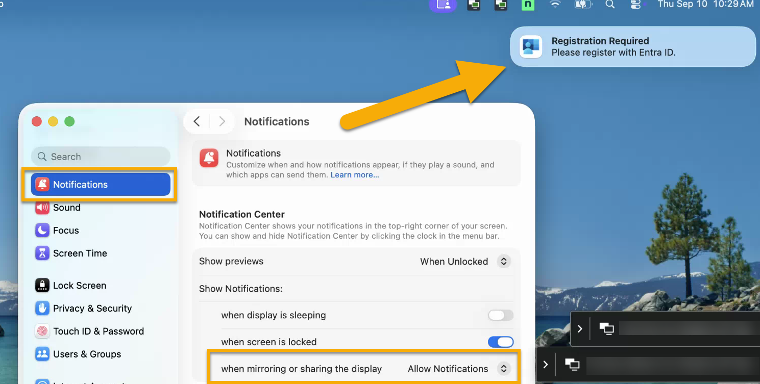Expand the chevron on the upper dark bar
Image resolution: width=760 pixels, height=384 pixels.
580,329
